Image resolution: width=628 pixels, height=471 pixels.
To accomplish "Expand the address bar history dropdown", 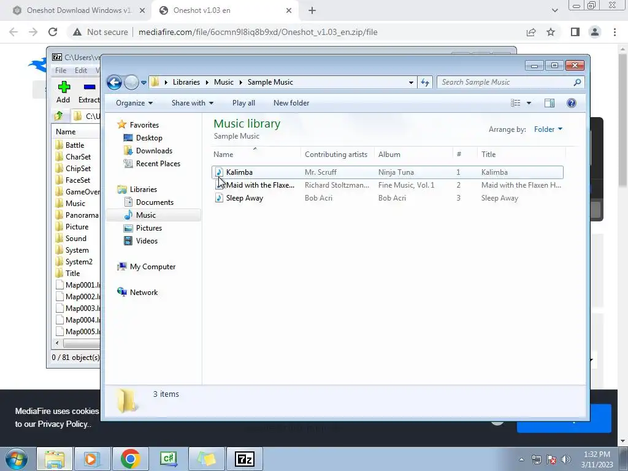I will coord(411,83).
